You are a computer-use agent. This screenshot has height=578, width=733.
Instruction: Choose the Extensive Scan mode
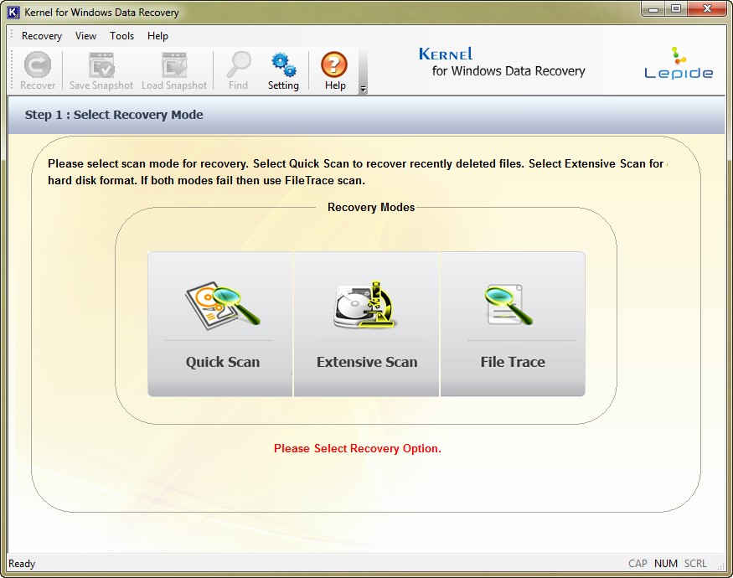(367, 324)
